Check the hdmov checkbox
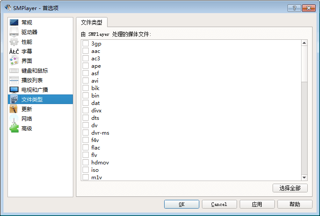This screenshot has width=320, height=216. [x=86, y=162]
